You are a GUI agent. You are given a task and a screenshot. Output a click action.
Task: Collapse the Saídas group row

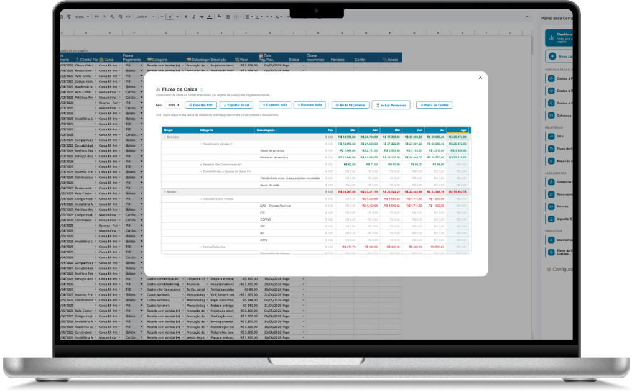point(165,191)
